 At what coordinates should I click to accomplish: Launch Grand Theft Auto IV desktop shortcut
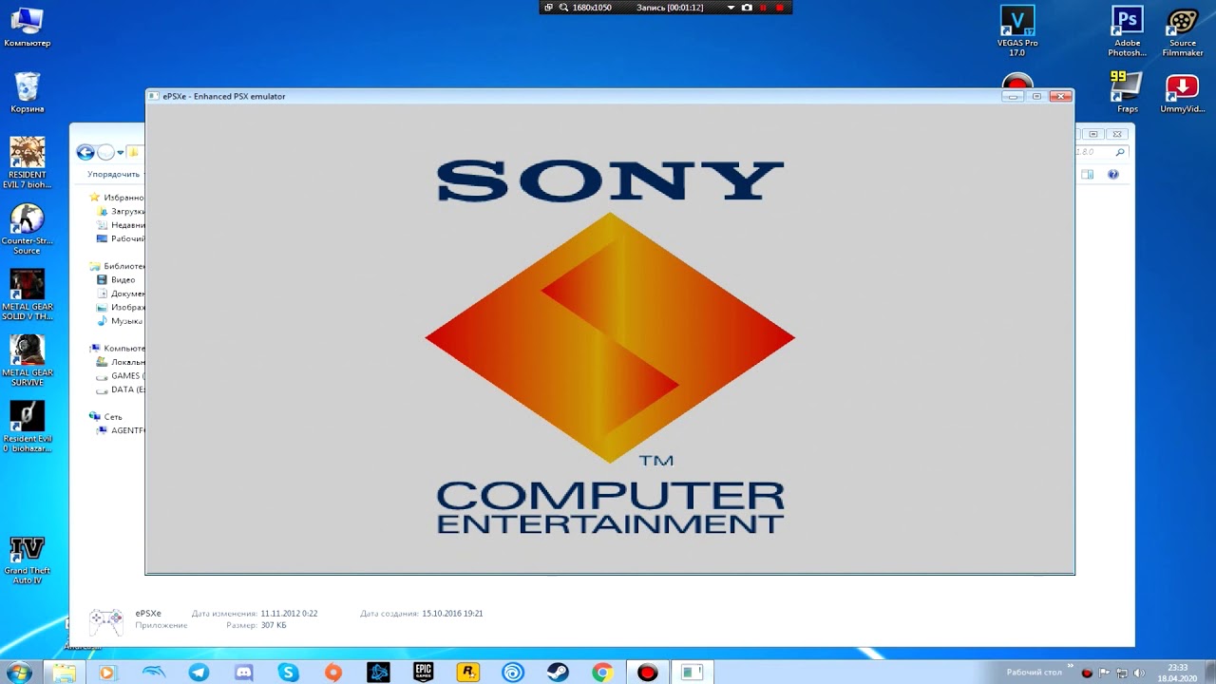coord(27,560)
